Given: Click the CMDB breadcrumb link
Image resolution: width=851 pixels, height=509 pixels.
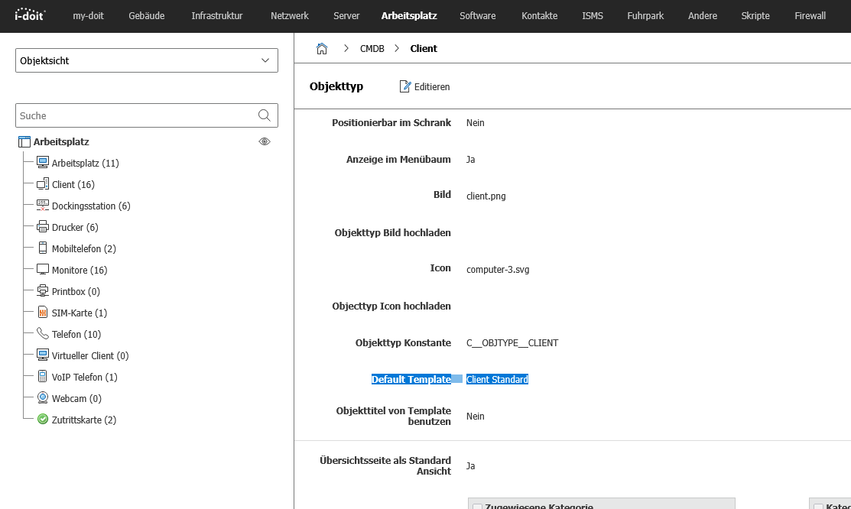Looking at the screenshot, I should [372, 49].
